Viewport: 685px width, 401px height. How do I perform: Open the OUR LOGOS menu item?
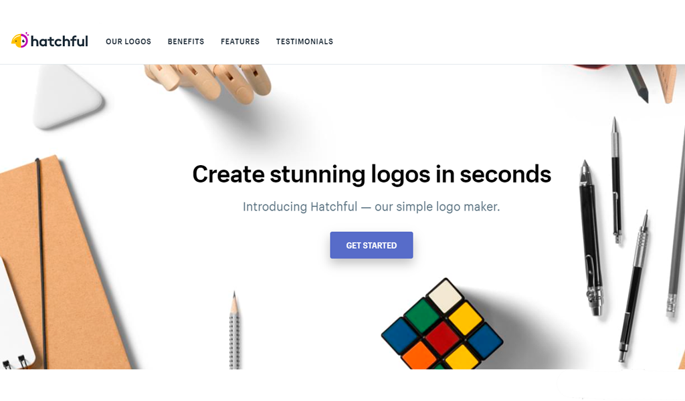[x=128, y=41]
